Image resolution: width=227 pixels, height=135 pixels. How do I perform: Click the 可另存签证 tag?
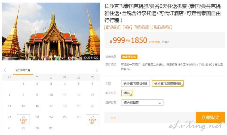tap(142, 28)
